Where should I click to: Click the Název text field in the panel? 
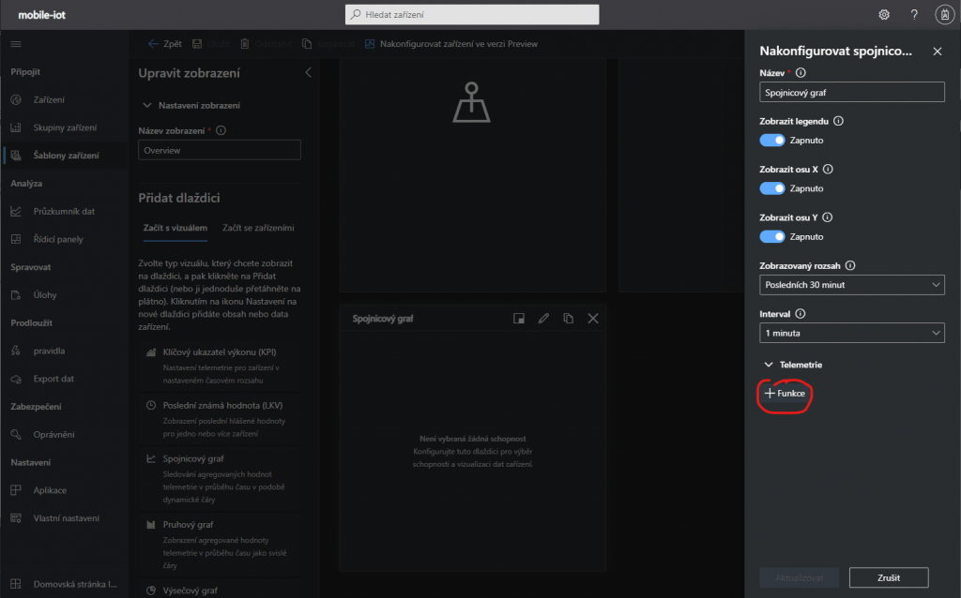point(851,92)
